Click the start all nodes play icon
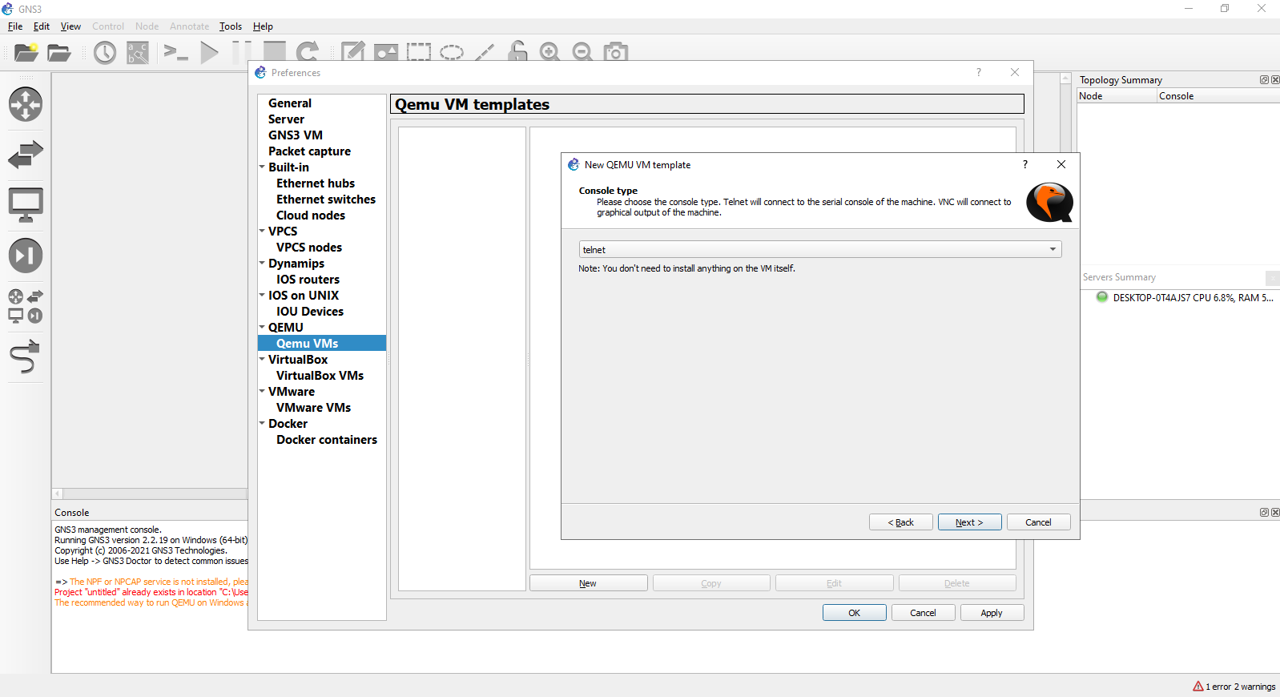 209,53
